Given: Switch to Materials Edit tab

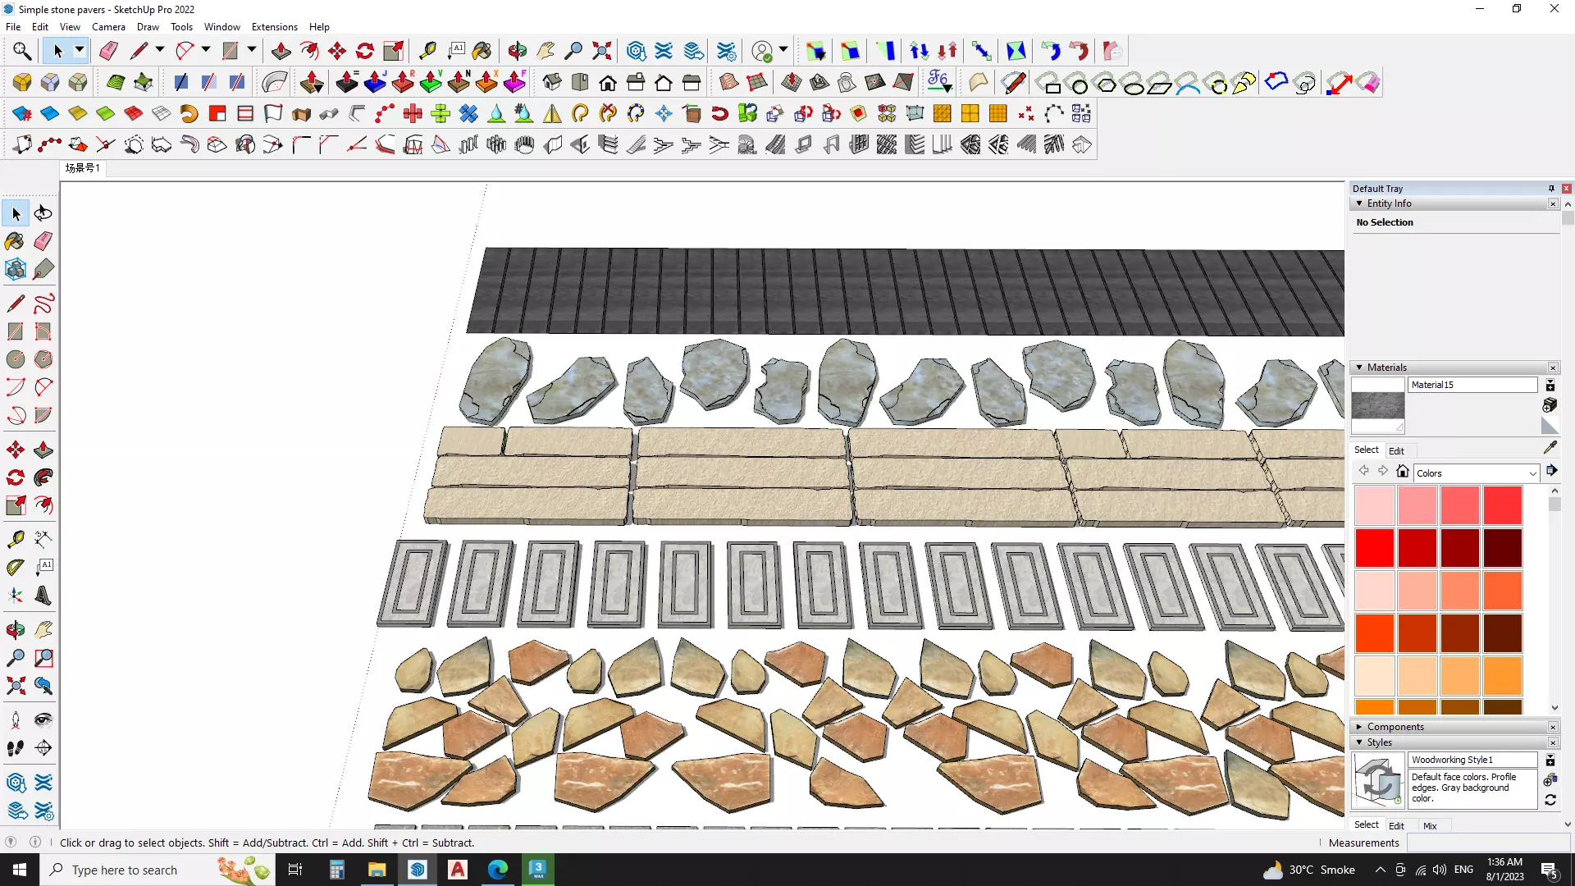Looking at the screenshot, I should (1396, 451).
